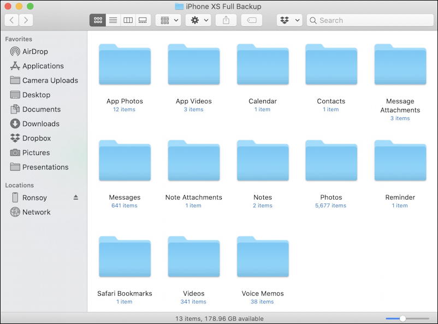The image size is (438, 324).
Task: Click the iPhone XS Full Backup title
Action: 223,7
